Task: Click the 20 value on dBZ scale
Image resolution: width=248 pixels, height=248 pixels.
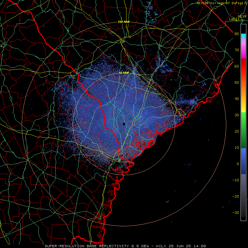Action: (237, 131)
